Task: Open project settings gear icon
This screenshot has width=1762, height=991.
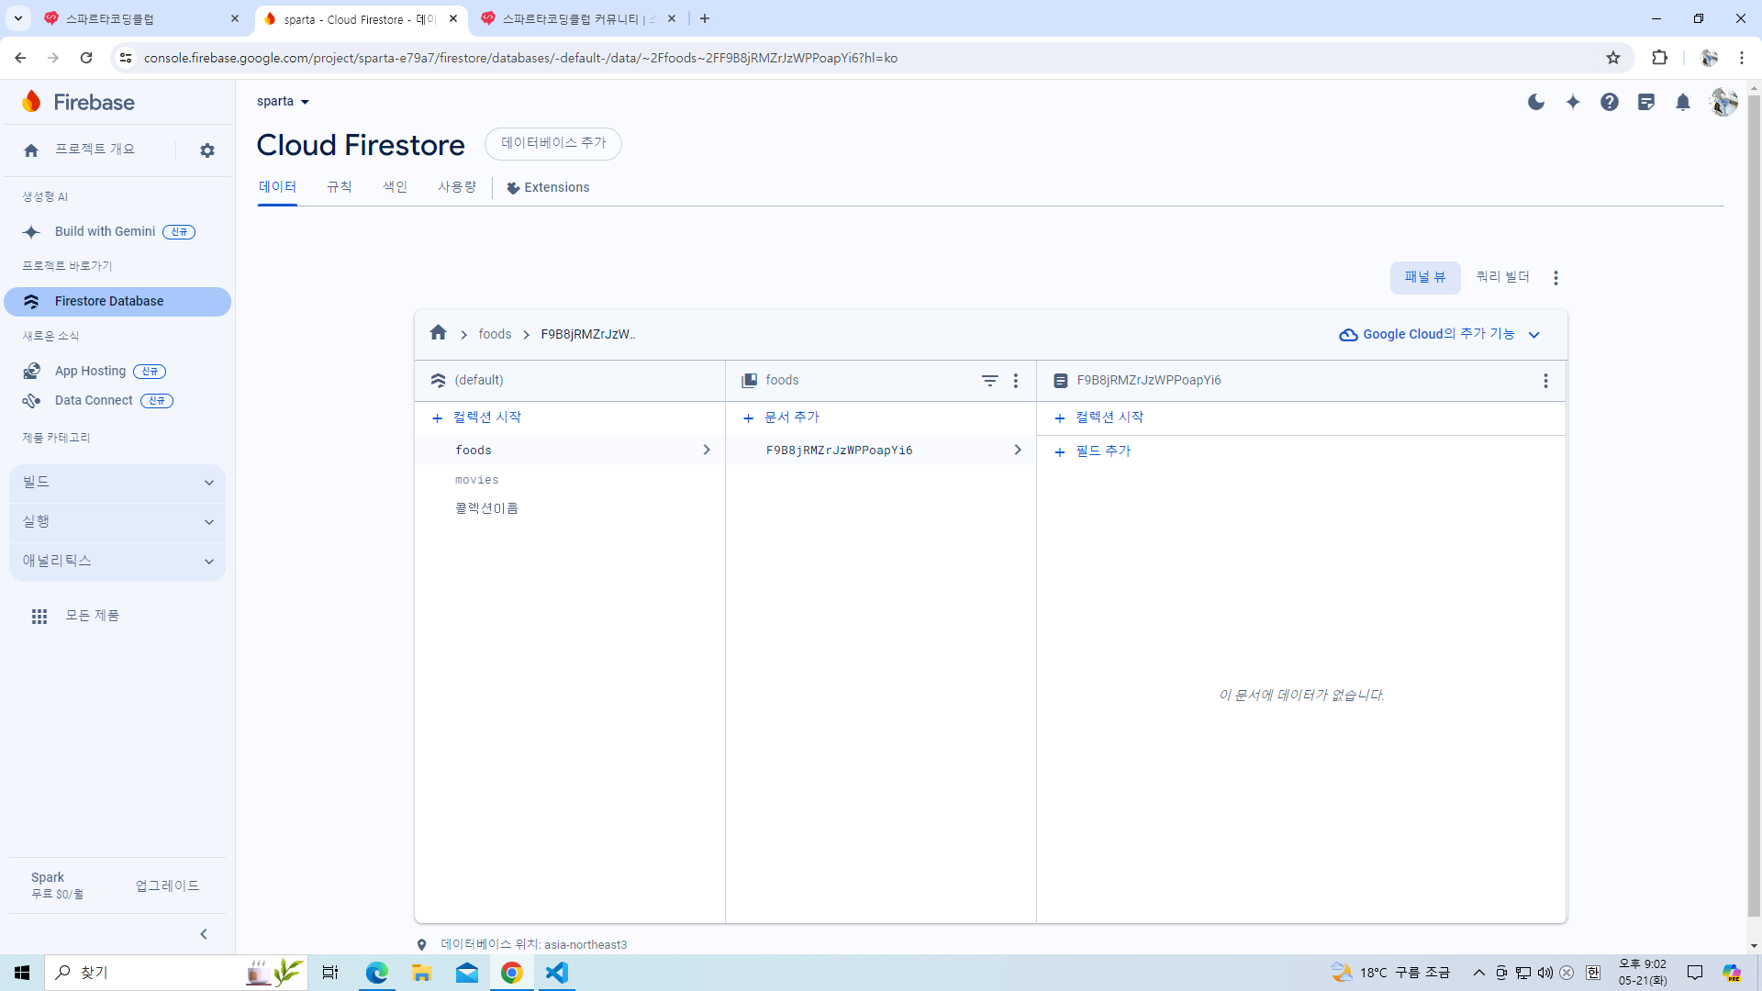Action: point(207,150)
